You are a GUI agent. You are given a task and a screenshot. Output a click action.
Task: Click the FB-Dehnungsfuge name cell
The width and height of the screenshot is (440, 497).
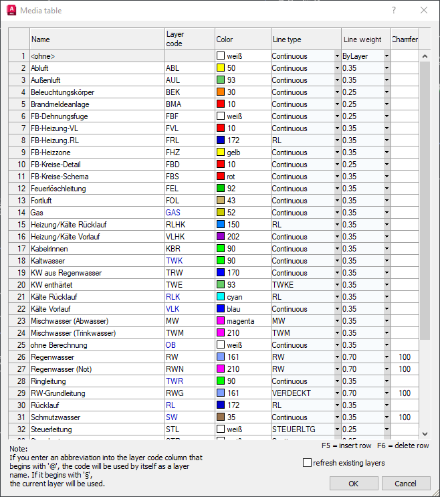click(x=97, y=116)
